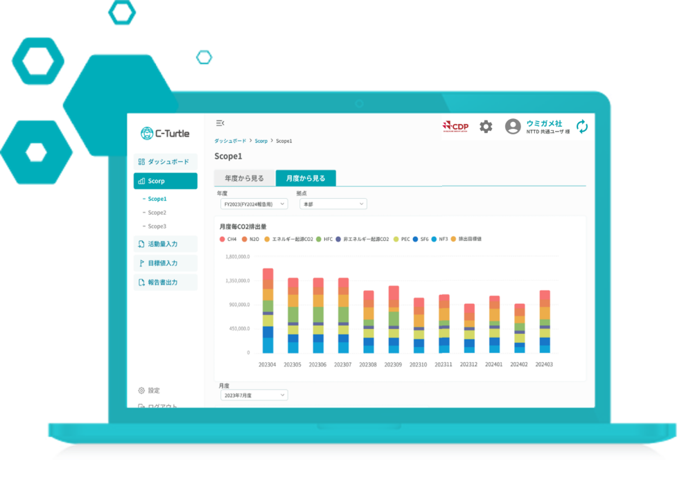This screenshot has width=693, height=482.
Task: Click the CDP logo icon
Action: [x=455, y=126]
